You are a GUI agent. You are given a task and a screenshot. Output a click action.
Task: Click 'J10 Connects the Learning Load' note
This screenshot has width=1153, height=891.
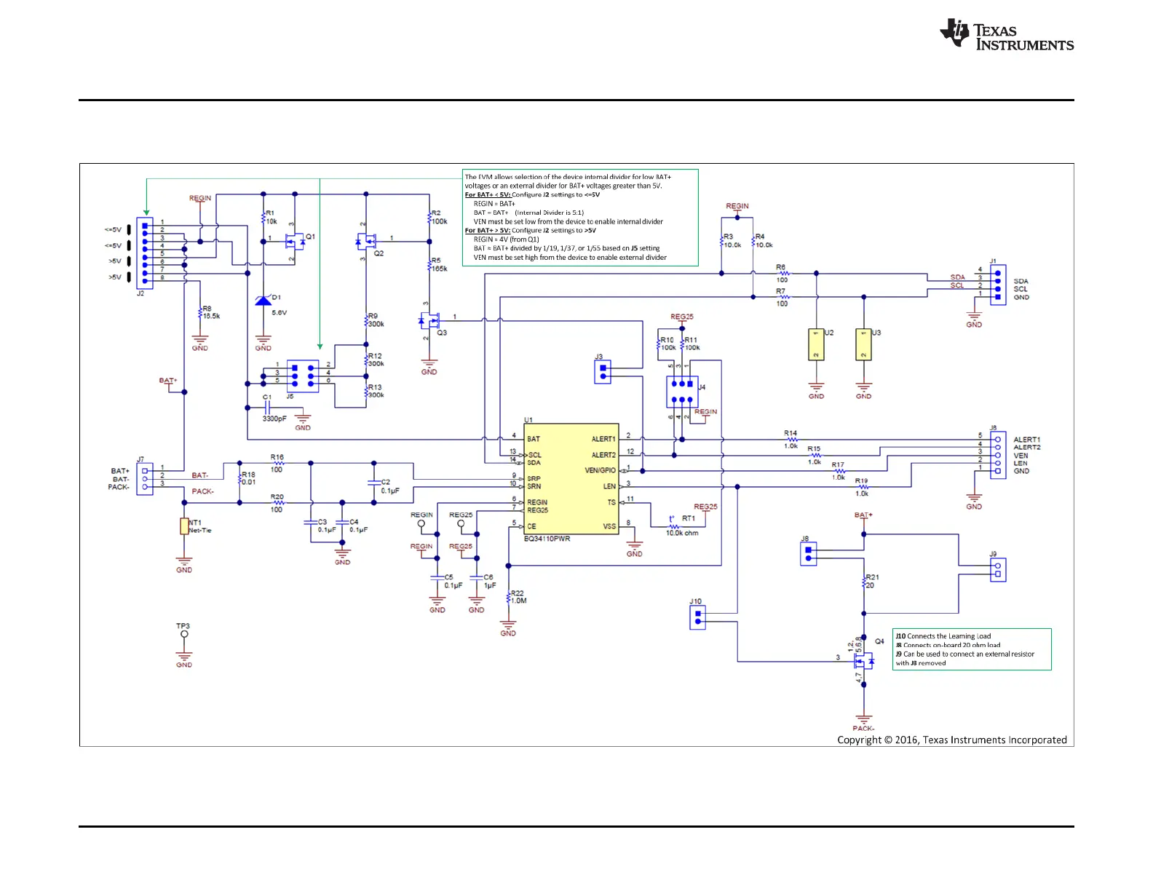click(943, 636)
